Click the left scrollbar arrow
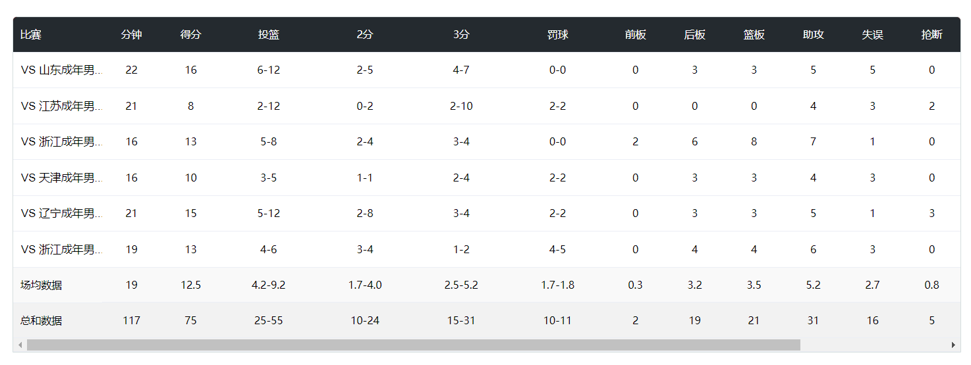Screen dimensions: 971x365 [x=20, y=345]
